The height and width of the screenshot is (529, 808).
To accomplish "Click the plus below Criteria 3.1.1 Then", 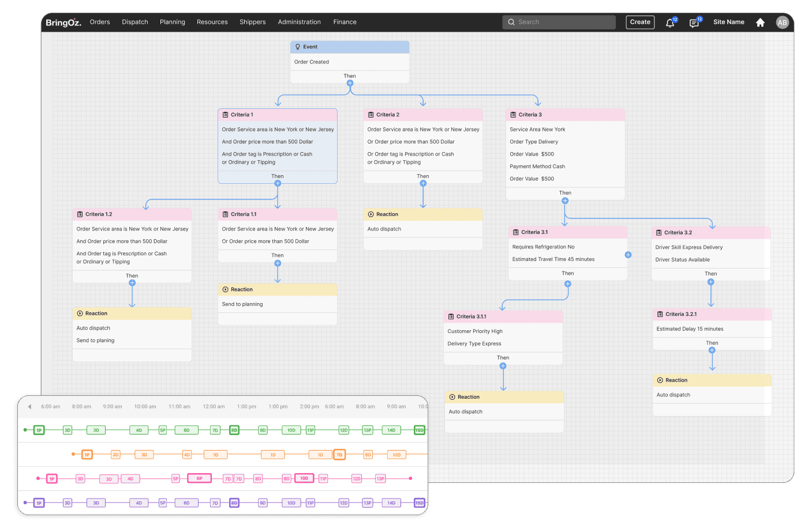I will click(503, 366).
